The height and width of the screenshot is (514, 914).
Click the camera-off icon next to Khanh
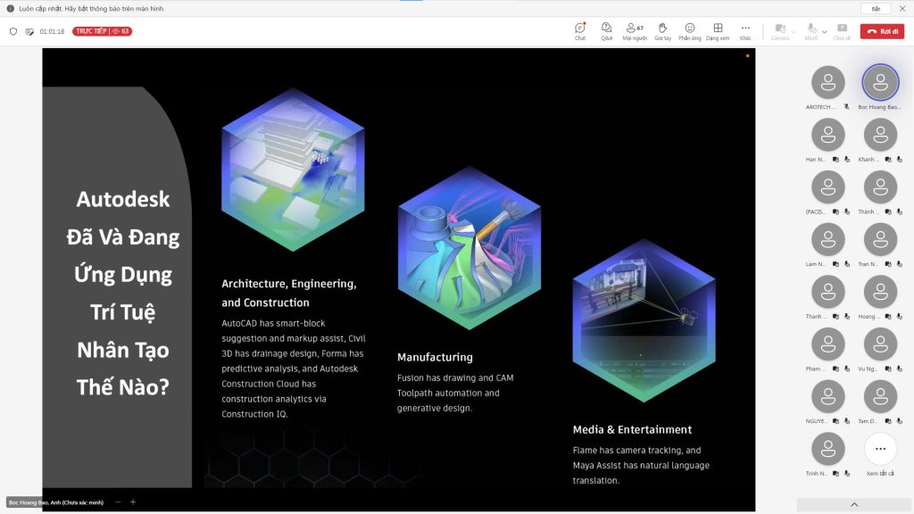coord(888,160)
